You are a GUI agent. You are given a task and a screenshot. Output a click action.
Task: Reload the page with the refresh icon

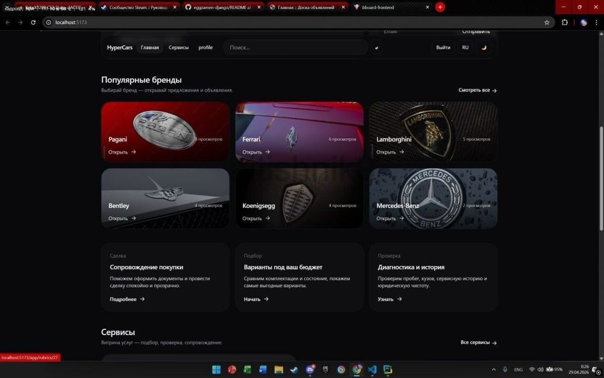[x=33, y=22]
